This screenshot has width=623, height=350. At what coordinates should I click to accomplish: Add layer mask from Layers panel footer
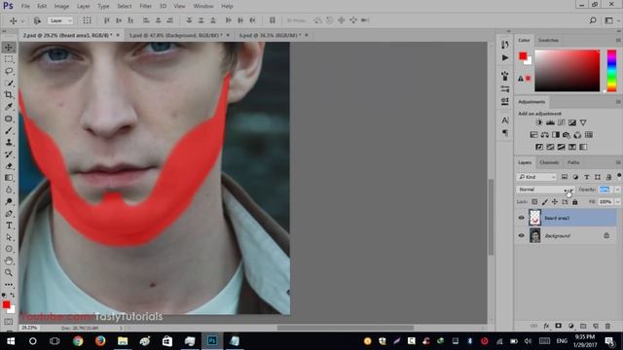coord(558,326)
